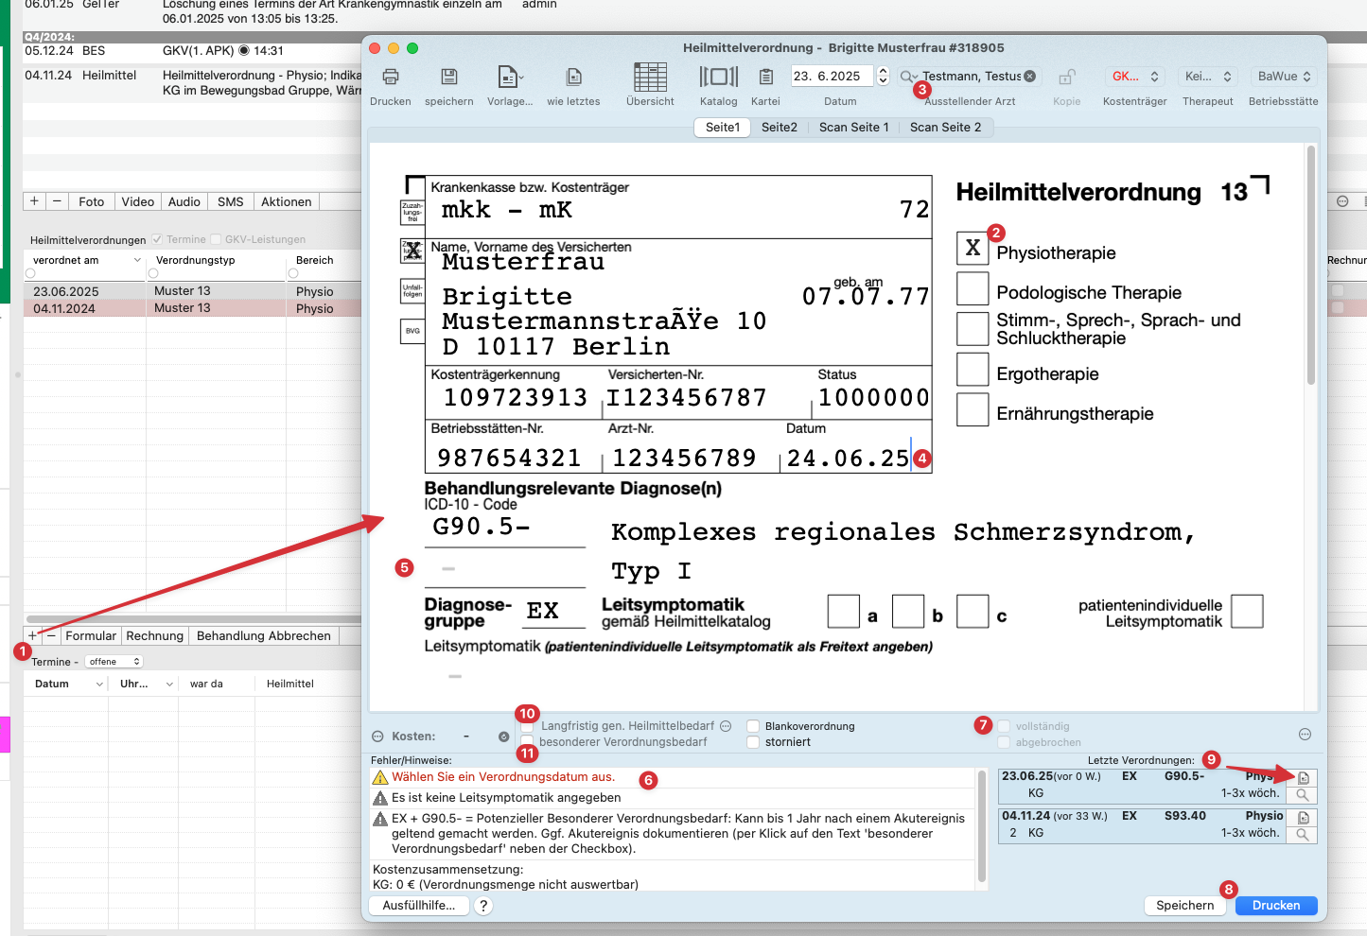The image size is (1367, 936).
Task: Click the Kopie lock icon
Action: point(1067,77)
